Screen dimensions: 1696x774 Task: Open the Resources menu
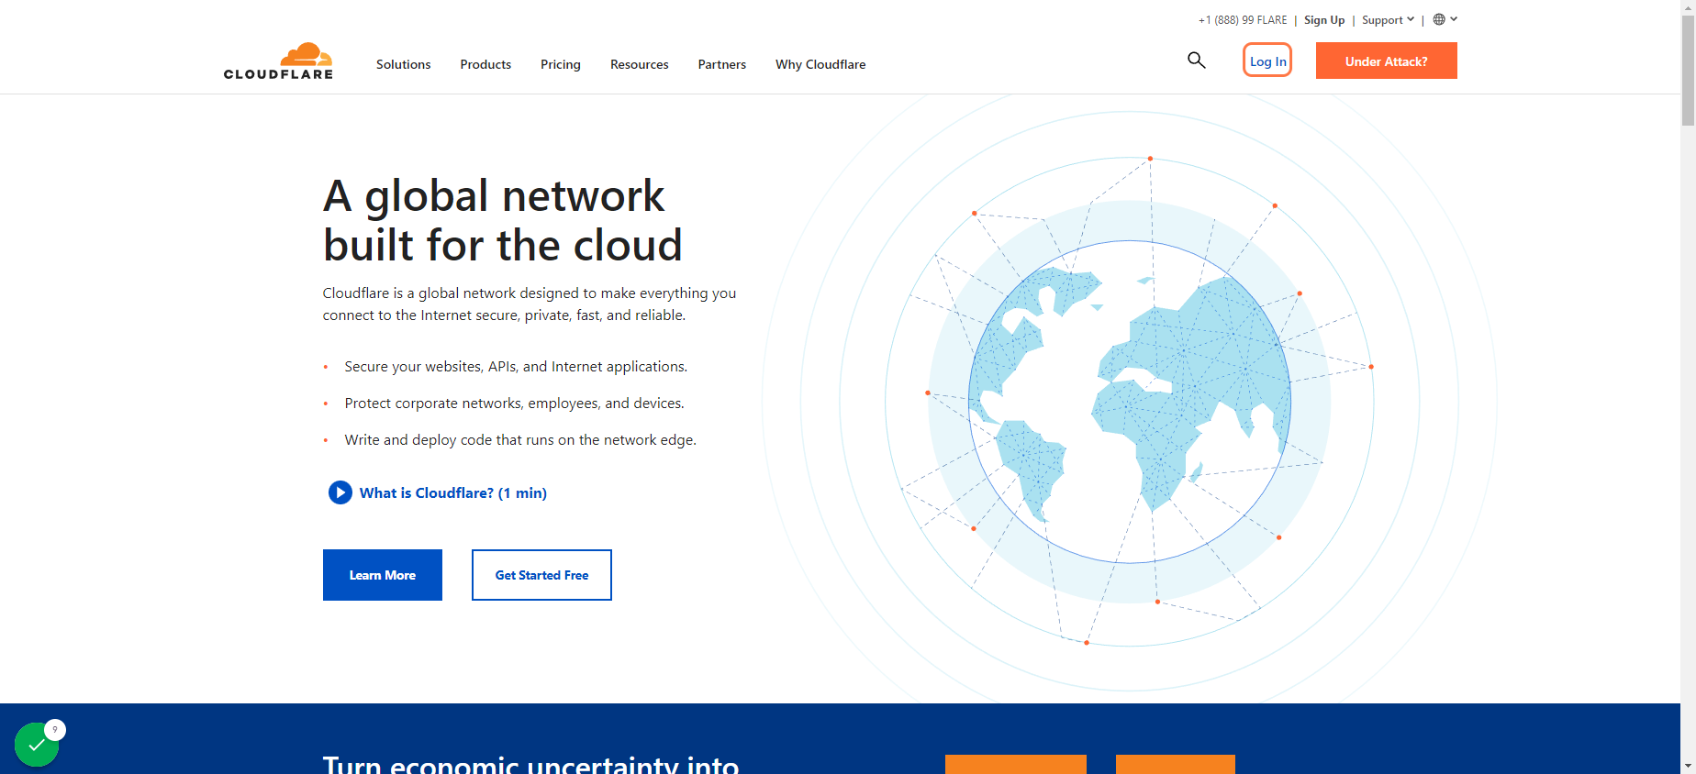(640, 64)
